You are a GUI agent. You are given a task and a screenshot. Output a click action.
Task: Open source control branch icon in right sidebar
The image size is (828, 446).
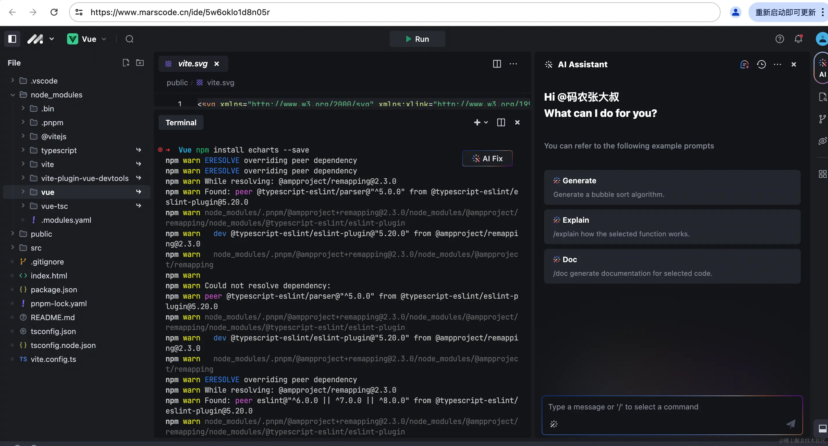pyautogui.click(x=822, y=119)
